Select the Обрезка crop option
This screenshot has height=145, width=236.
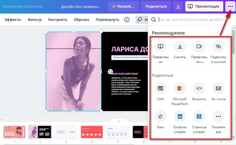[81, 20]
